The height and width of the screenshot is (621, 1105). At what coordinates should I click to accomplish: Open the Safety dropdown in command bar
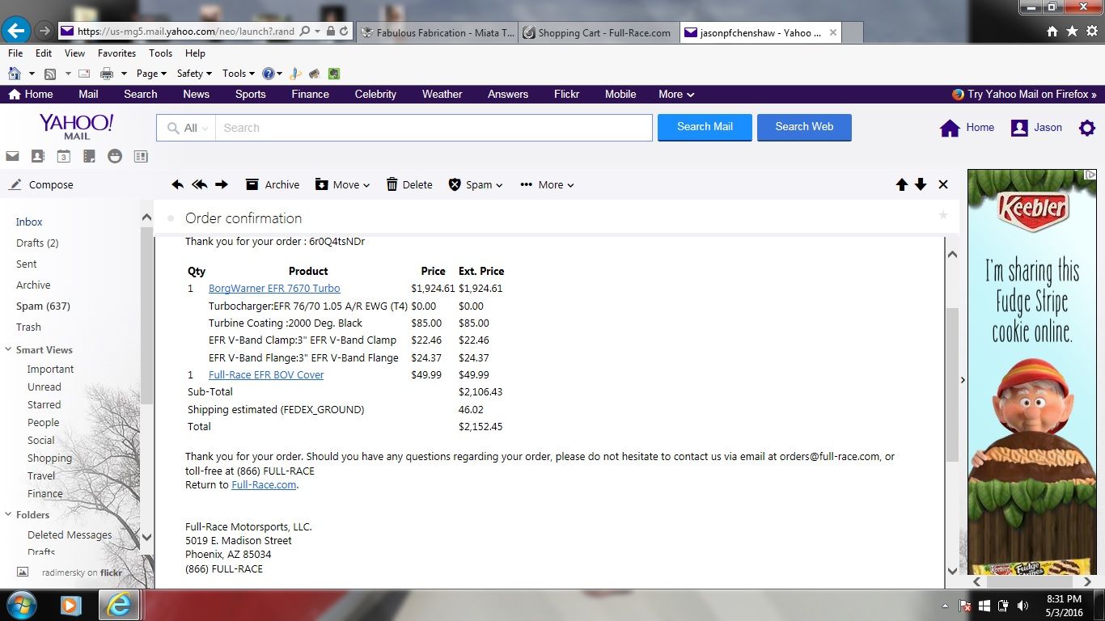tap(194, 74)
